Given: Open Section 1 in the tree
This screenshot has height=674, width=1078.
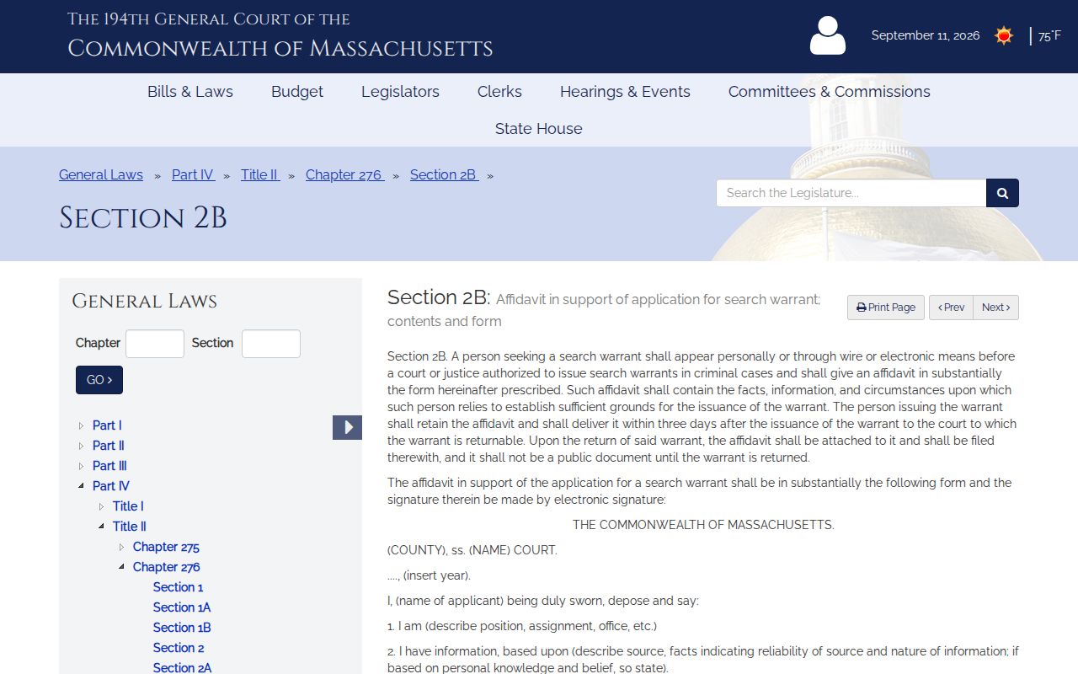Looking at the screenshot, I should (x=178, y=587).
